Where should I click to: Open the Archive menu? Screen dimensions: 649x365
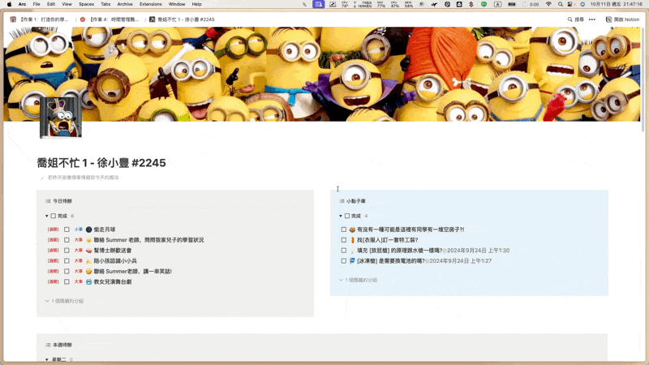pyautogui.click(x=125, y=4)
